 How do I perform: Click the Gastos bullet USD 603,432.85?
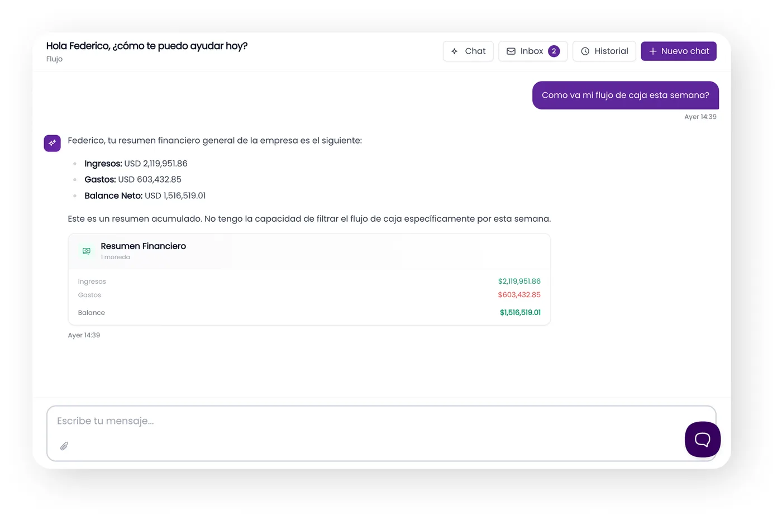coord(133,180)
